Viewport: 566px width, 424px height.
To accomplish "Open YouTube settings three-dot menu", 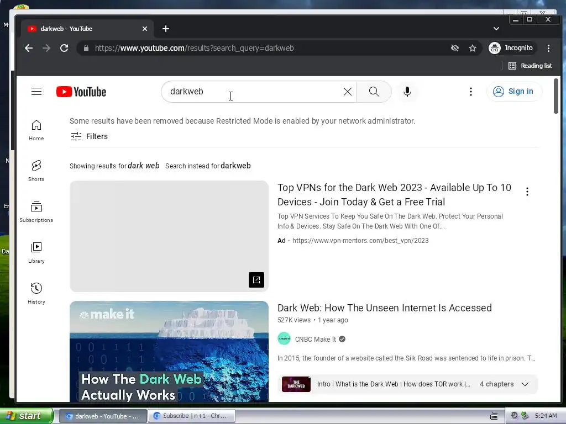I will tap(471, 92).
